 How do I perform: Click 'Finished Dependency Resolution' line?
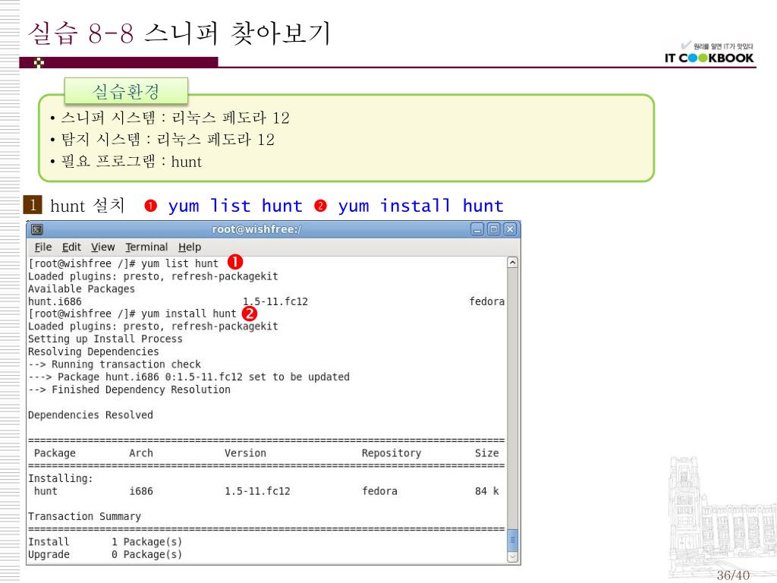tap(129, 389)
